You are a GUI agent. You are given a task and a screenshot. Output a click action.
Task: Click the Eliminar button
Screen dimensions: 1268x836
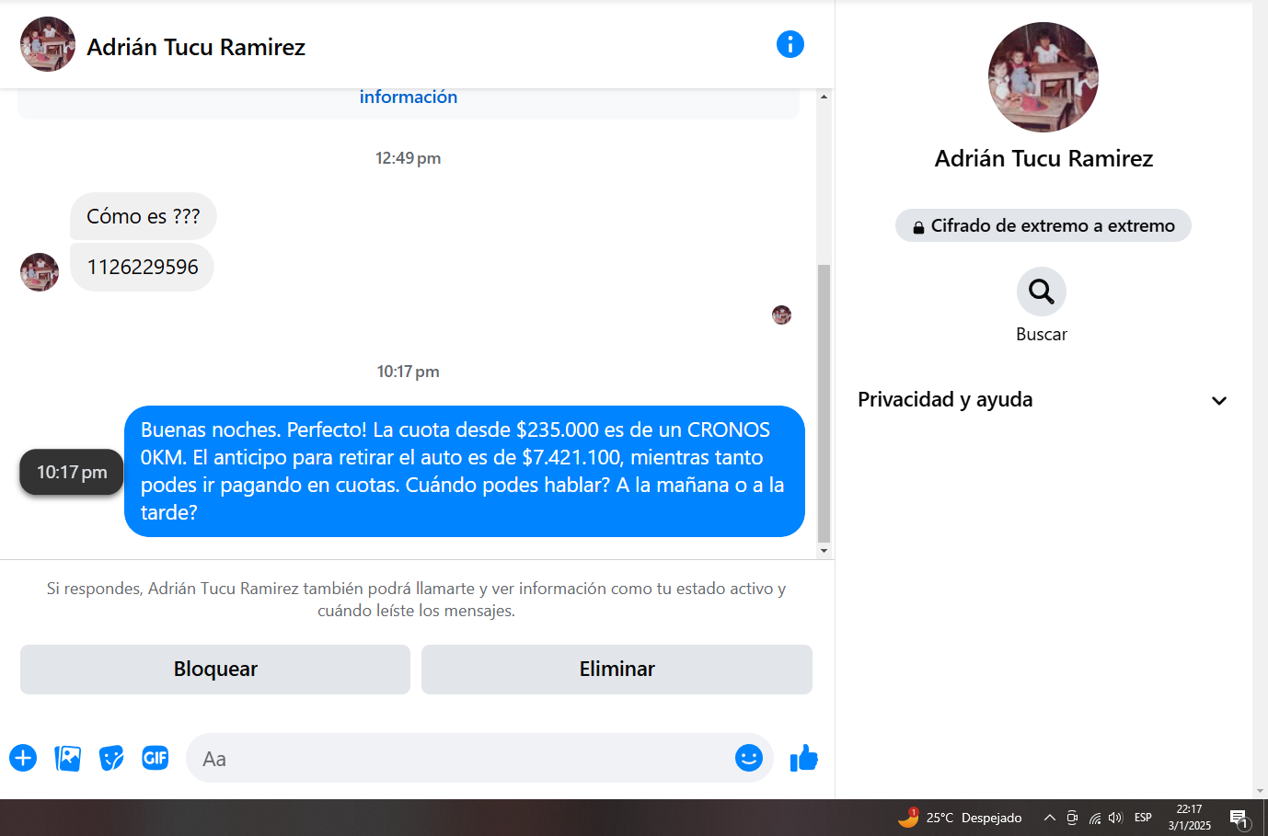click(617, 670)
